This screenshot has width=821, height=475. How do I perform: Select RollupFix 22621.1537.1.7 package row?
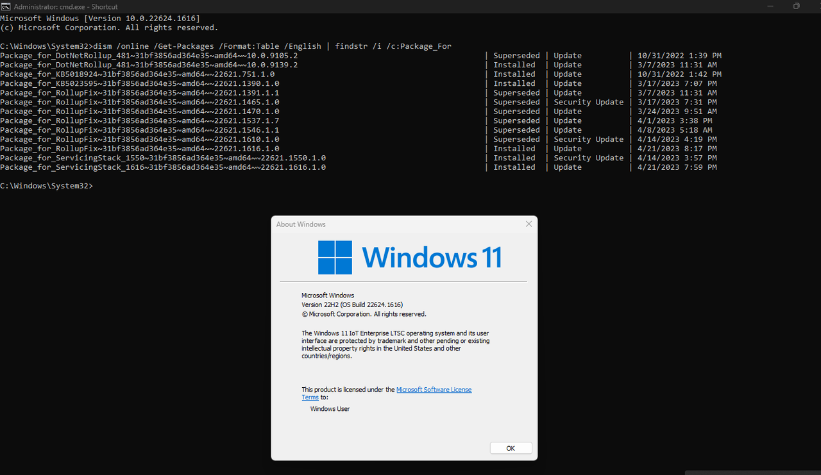[x=356, y=121]
